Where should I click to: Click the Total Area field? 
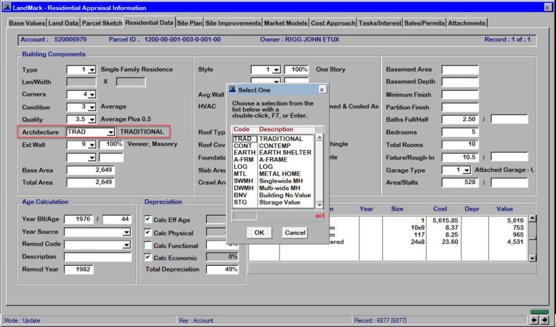(x=91, y=182)
